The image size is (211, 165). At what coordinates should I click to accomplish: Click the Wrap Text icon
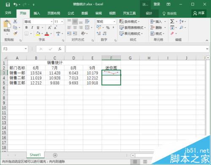[87, 22]
